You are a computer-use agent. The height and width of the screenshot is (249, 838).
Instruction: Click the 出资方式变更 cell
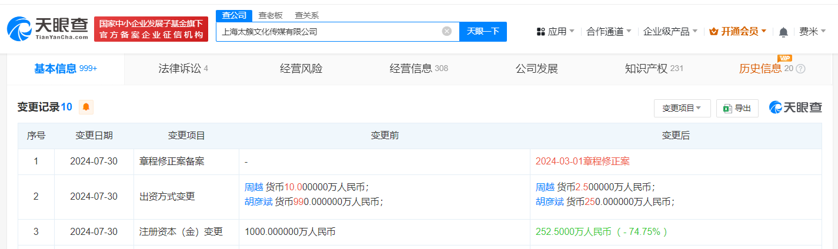(168, 196)
